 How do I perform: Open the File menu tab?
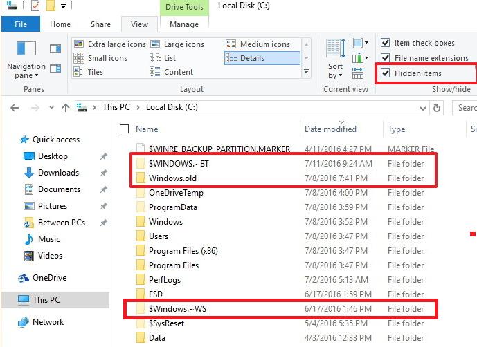pyautogui.click(x=21, y=24)
